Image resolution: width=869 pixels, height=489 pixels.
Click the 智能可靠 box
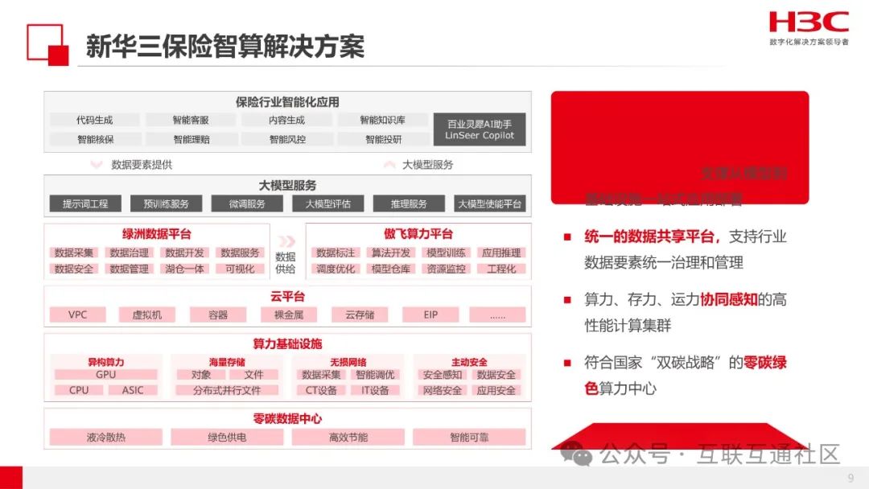(469, 437)
